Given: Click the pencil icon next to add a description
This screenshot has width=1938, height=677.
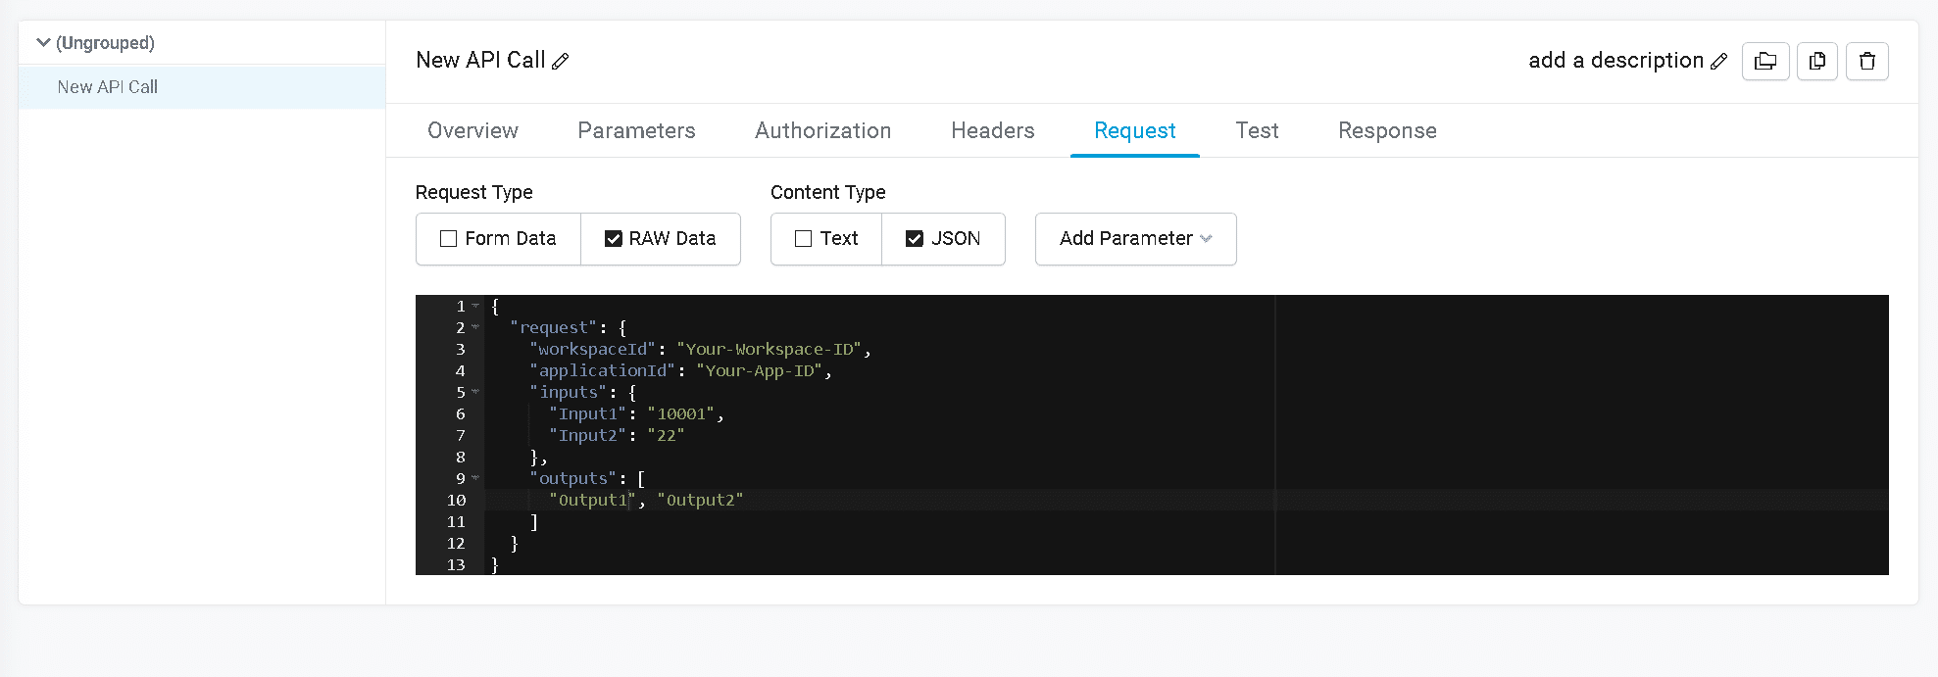Looking at the screenshot, I should click(x=1718, y=62).
